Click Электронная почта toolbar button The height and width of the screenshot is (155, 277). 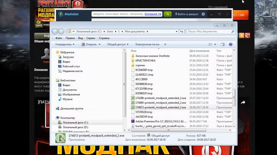click(147, 44)
